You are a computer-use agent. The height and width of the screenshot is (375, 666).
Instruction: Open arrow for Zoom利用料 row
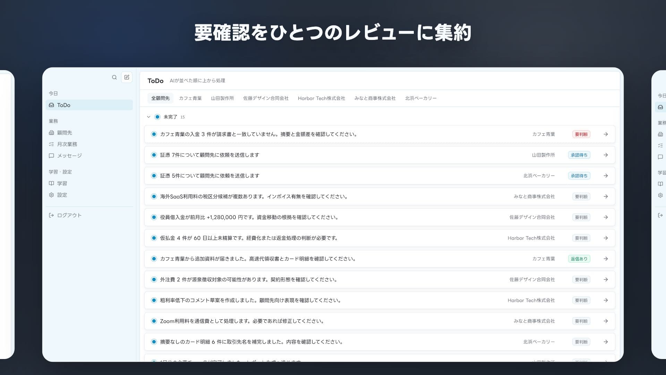pos(606,321)
